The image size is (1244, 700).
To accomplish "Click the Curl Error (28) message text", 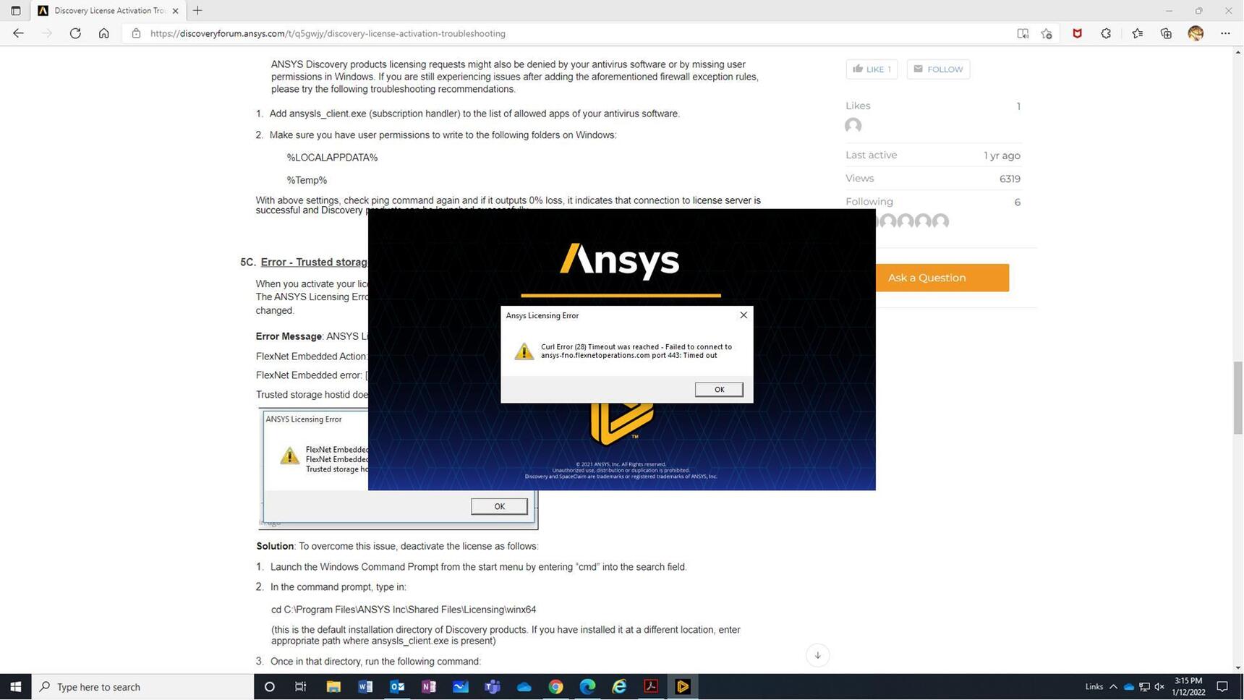I will [x=636, y=351].
